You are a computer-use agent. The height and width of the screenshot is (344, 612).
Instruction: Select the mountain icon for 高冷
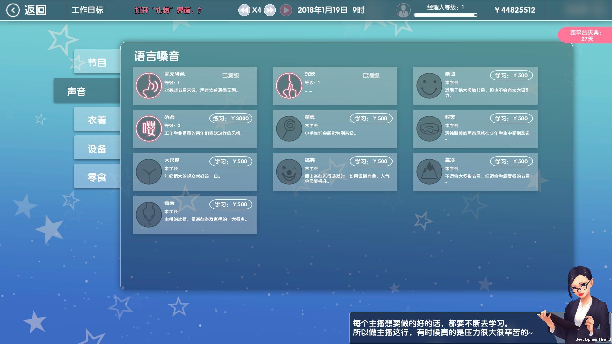pyautogui.click(x=429, y=172)
